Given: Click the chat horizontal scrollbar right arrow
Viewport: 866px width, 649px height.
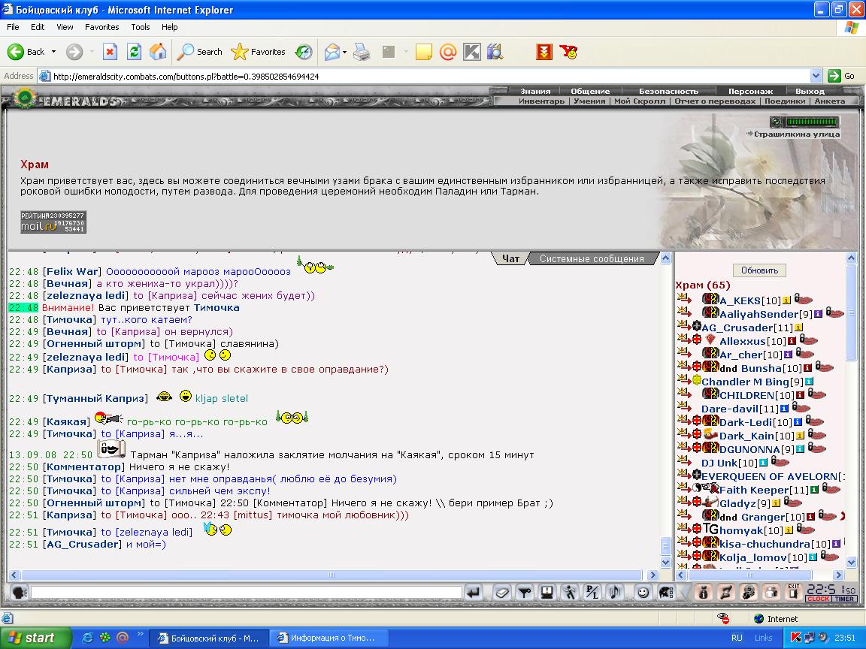Looking at the screenshot, I should click(653, 575).
